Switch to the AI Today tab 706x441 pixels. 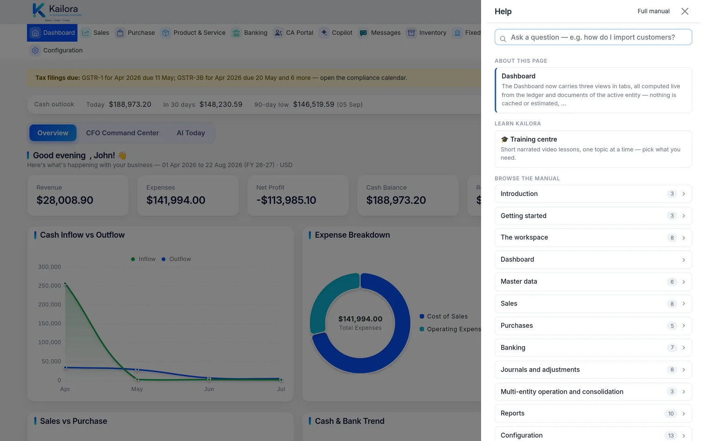[x=190, y=133]
